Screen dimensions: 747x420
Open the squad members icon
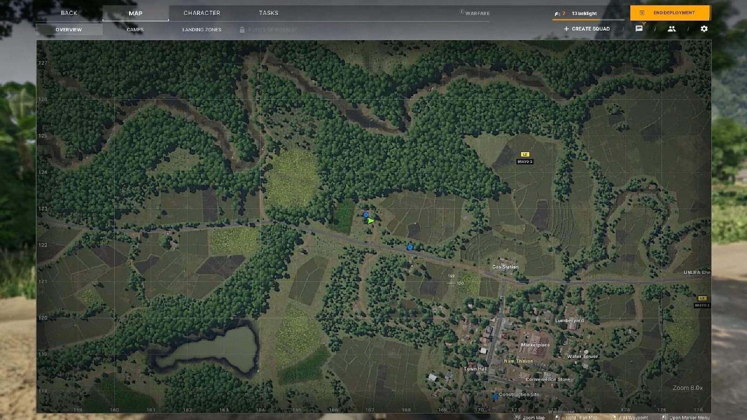pos(672,29)
